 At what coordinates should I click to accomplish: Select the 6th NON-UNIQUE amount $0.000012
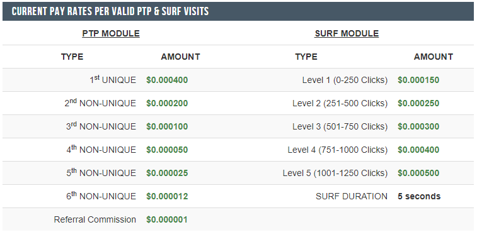(x=167, y=196)
